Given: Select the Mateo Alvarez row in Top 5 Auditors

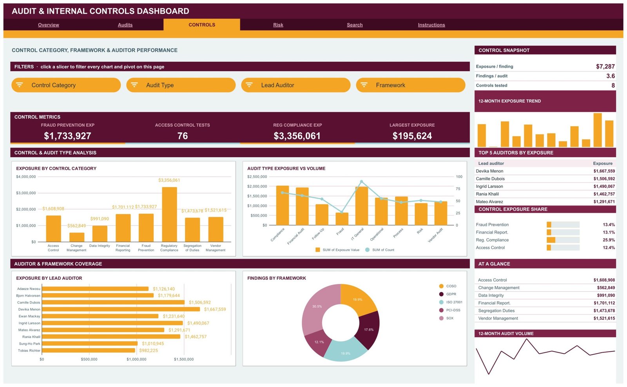Looking at the screenshot, I should (x=545, y=202).
